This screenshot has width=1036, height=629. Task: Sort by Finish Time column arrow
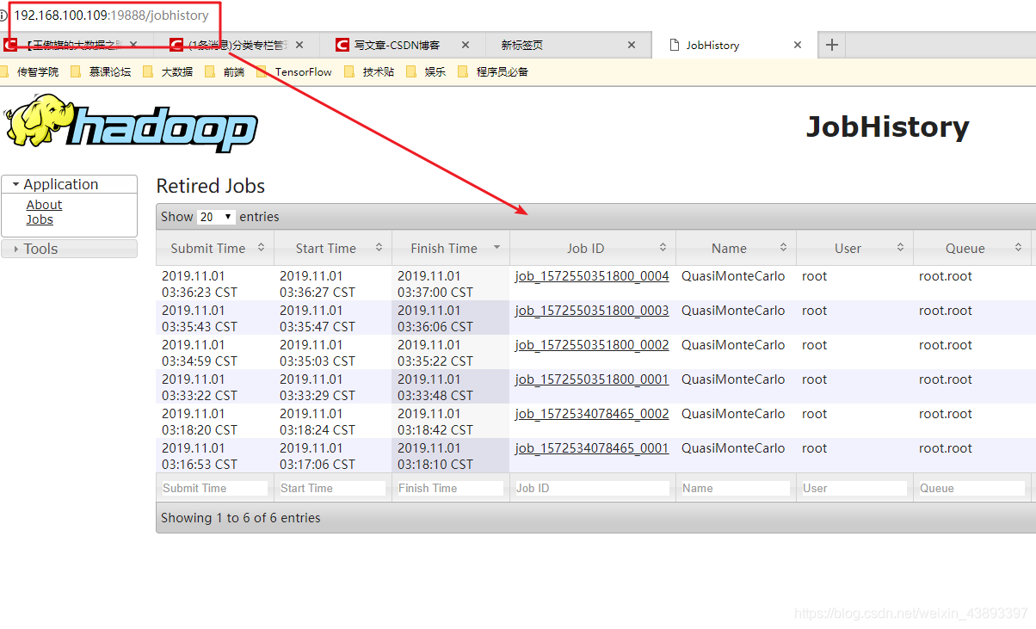[x=496, y=248]
